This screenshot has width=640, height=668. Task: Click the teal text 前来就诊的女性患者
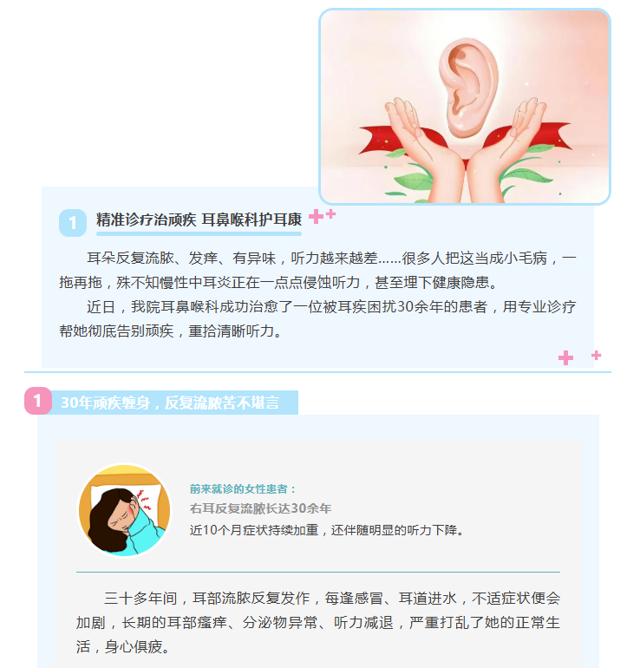(242, 489)
